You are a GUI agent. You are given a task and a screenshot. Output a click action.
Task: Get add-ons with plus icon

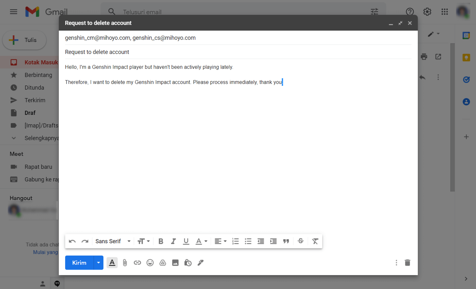pos(466,137)
